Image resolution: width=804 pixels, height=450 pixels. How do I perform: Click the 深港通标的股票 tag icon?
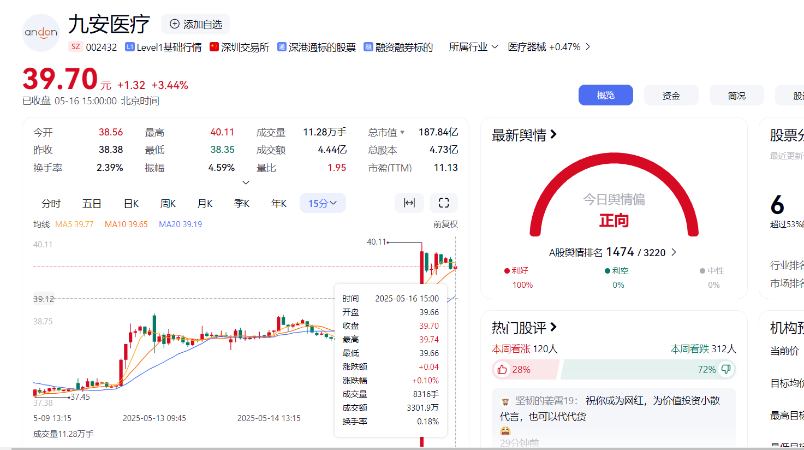tap(282, 47)
